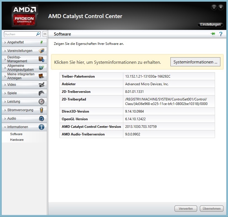Click the 2D-Treiberpfad row label
This screenshot has height=217, width=228.
pos(74,99)
